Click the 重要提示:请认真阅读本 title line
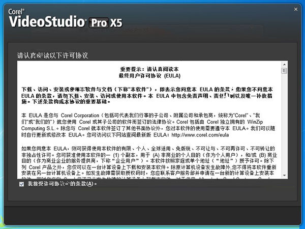Image resolution: width=305 pixels, height=229 pixels. click(x=149, y=69)
